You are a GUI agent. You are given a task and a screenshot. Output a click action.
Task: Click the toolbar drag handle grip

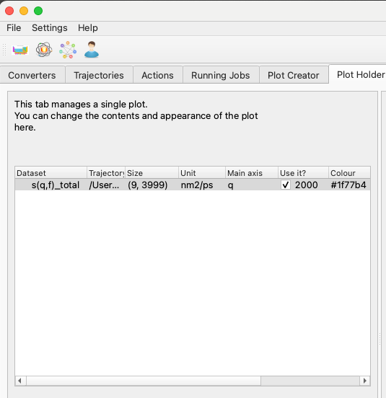[x=4, y=50]
